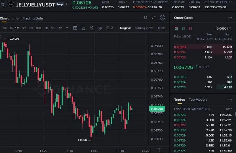Change candlestick chart style icon
This screenshot has height=153, width=236.
[92, 28]
